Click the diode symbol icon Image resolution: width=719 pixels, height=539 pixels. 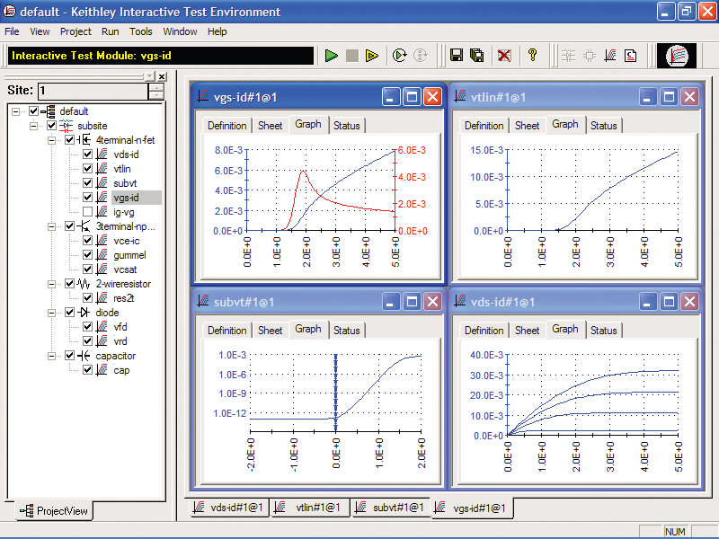[x=84, y=313]
